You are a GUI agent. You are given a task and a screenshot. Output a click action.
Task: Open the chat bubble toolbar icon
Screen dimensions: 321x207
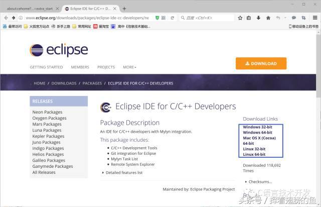[294, 18]
